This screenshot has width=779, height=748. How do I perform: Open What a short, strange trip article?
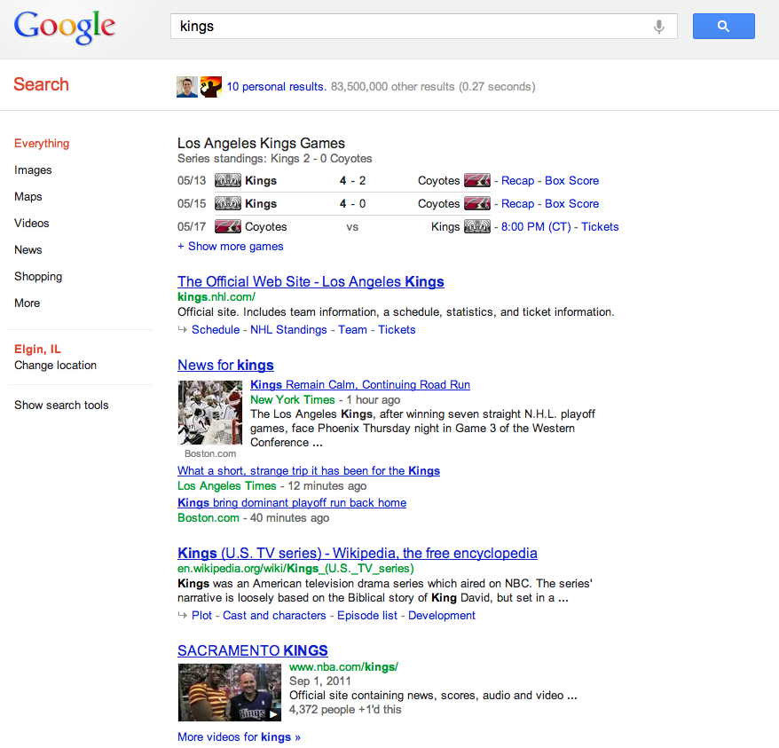pyautogui.click(x=309, y=470)
